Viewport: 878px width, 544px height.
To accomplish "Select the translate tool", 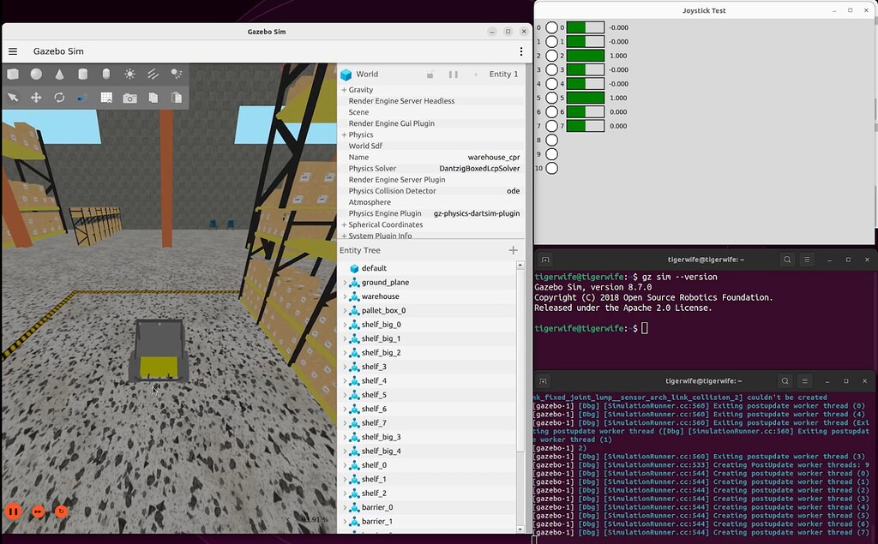I will click(35, 97).
